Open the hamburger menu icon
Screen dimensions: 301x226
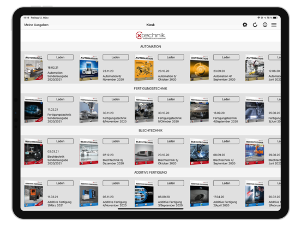274,25
